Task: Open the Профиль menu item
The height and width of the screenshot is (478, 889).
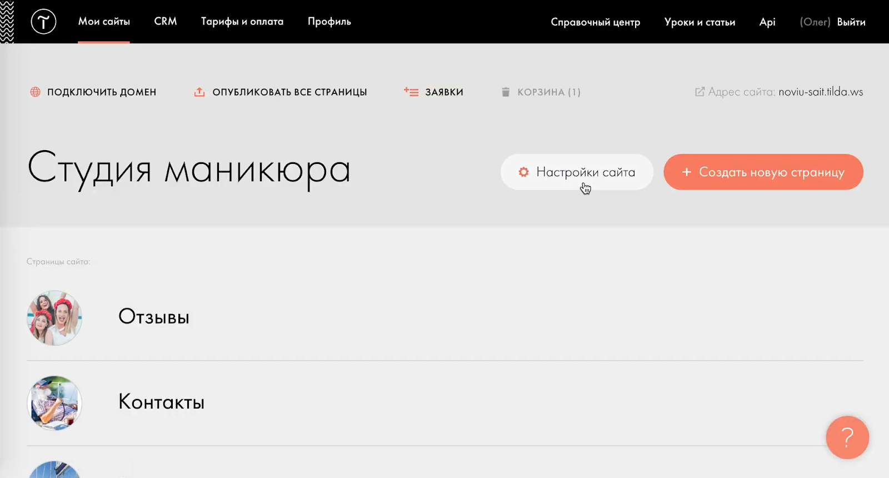Action: 329,22
